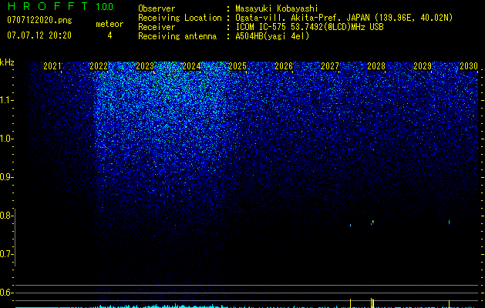
Task: Click the 2028 time marker
Action: [x=376, y=66]
